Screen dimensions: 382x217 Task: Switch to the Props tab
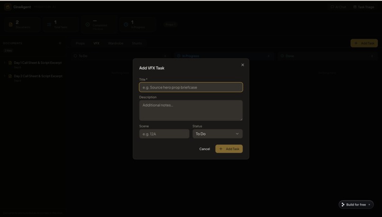80,43
